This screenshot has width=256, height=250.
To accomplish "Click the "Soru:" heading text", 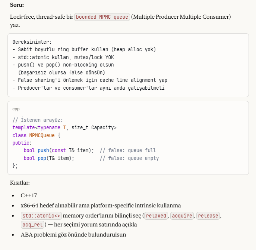I will (x=17, y=5).
